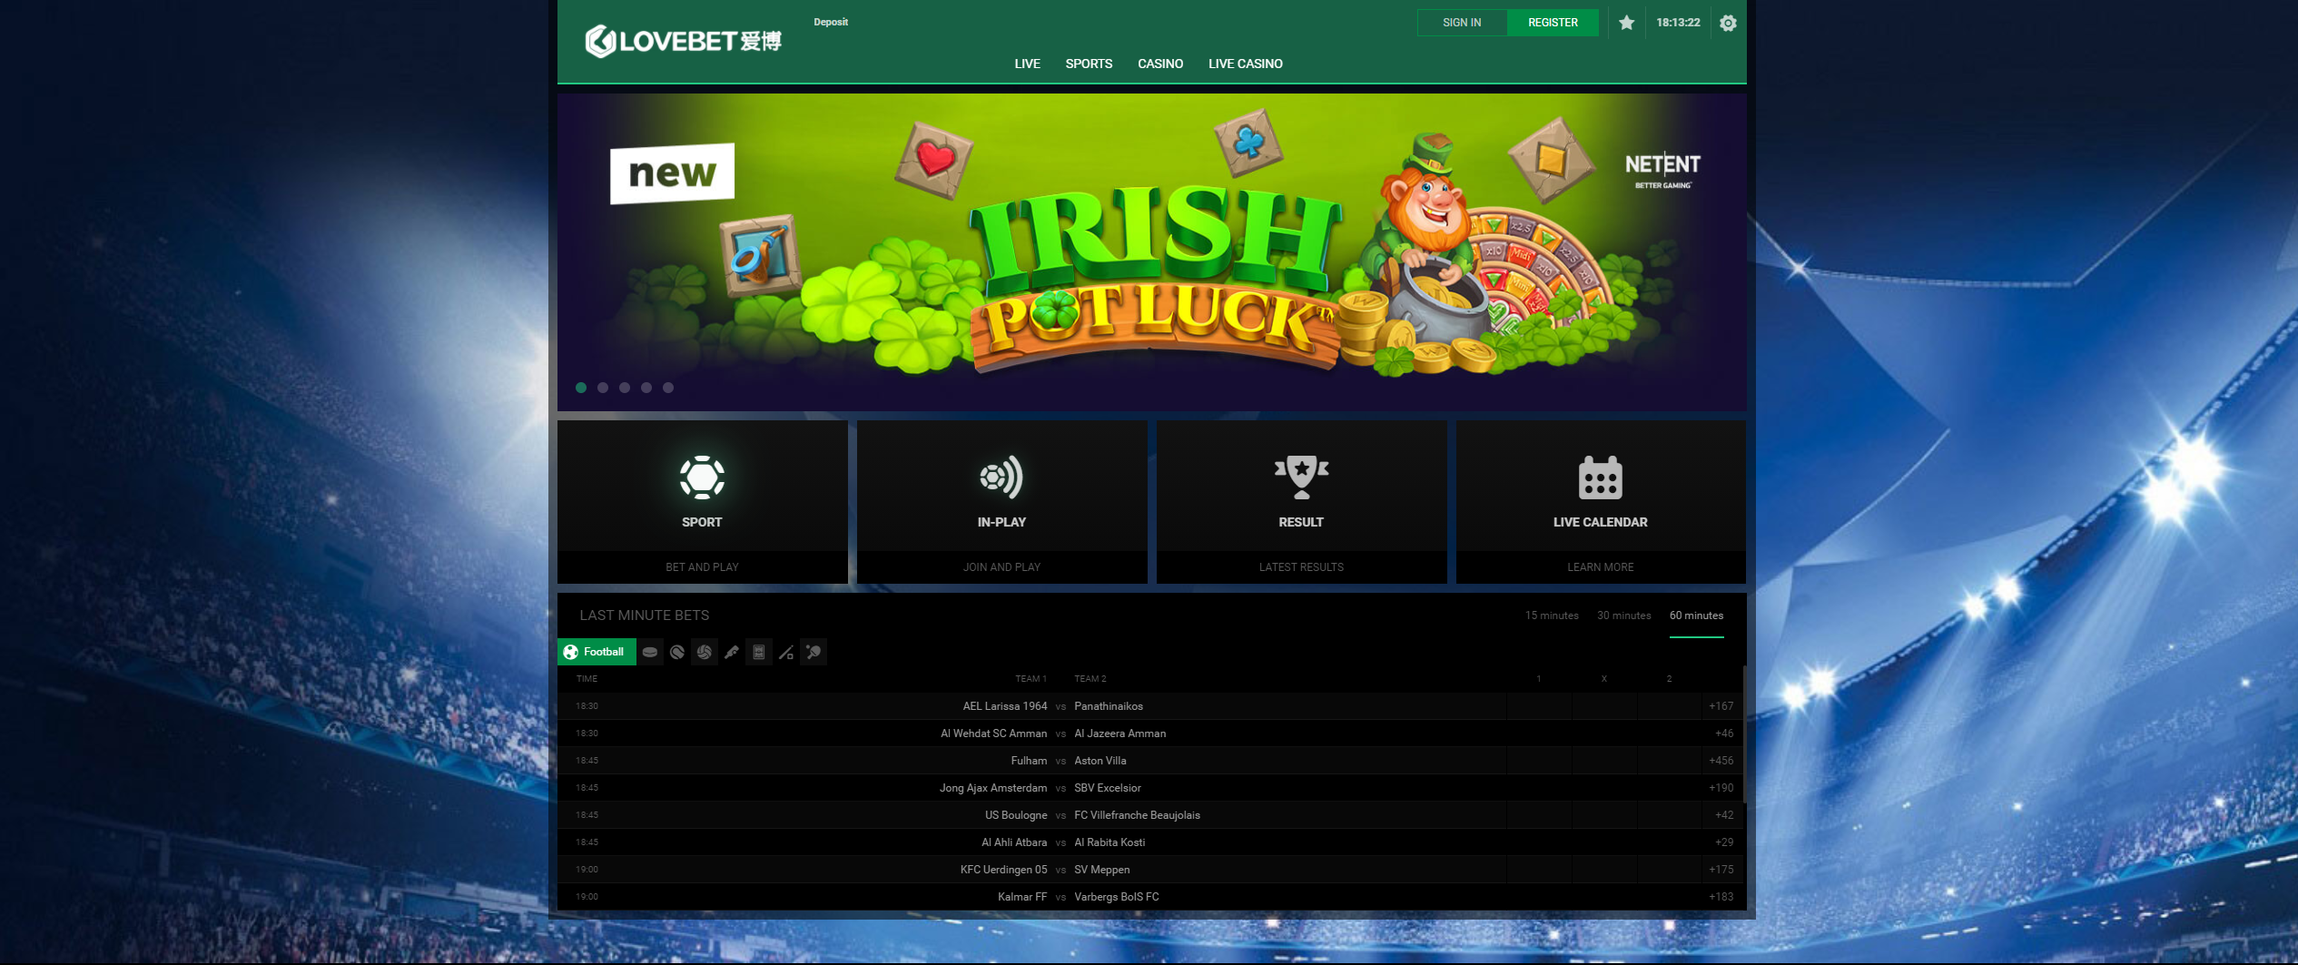Viewport: 2298px width, 965px height.
Task: Click the Al Jazeera Amman team name
Action: [x=1119, y=734]
